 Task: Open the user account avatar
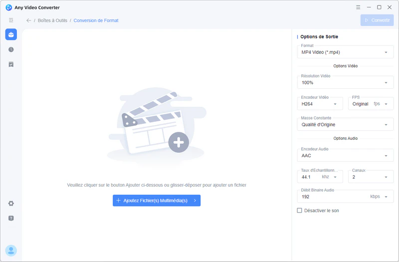[x=11, y=251]
